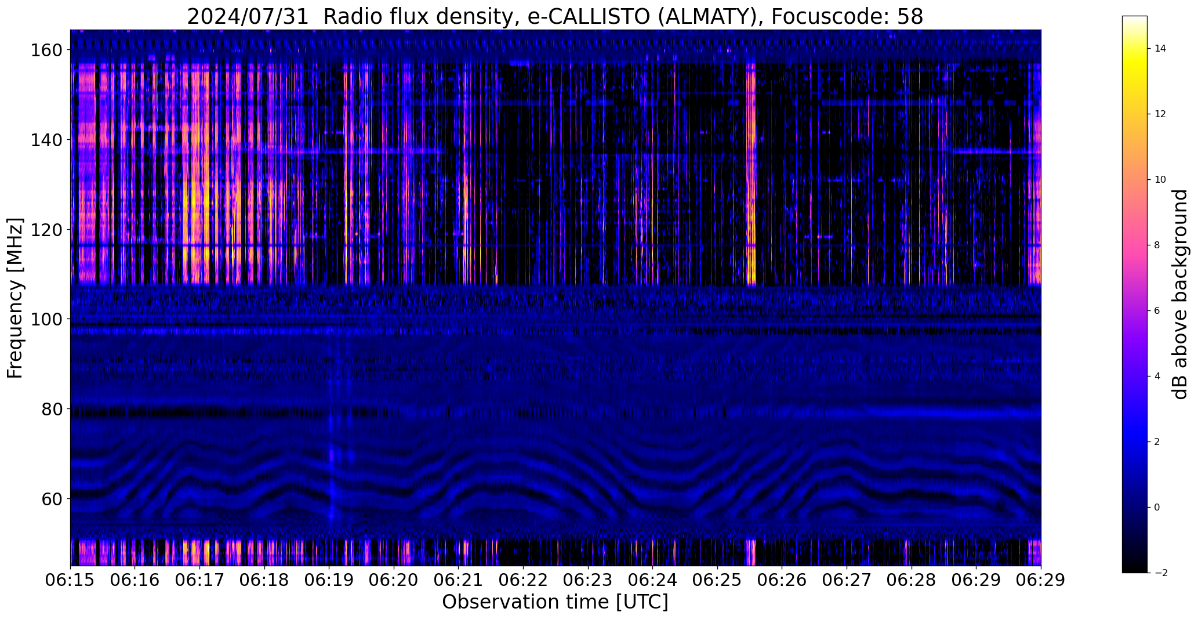
Task: Click the 06:20 time tick label
Action: click(394, 580)
